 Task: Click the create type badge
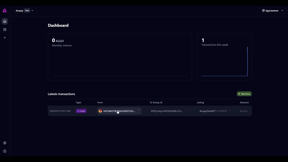click(x=81, y=111)
